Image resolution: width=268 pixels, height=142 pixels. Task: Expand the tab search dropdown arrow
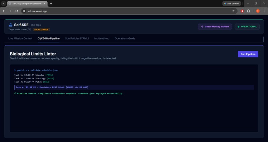click(3, 4)
